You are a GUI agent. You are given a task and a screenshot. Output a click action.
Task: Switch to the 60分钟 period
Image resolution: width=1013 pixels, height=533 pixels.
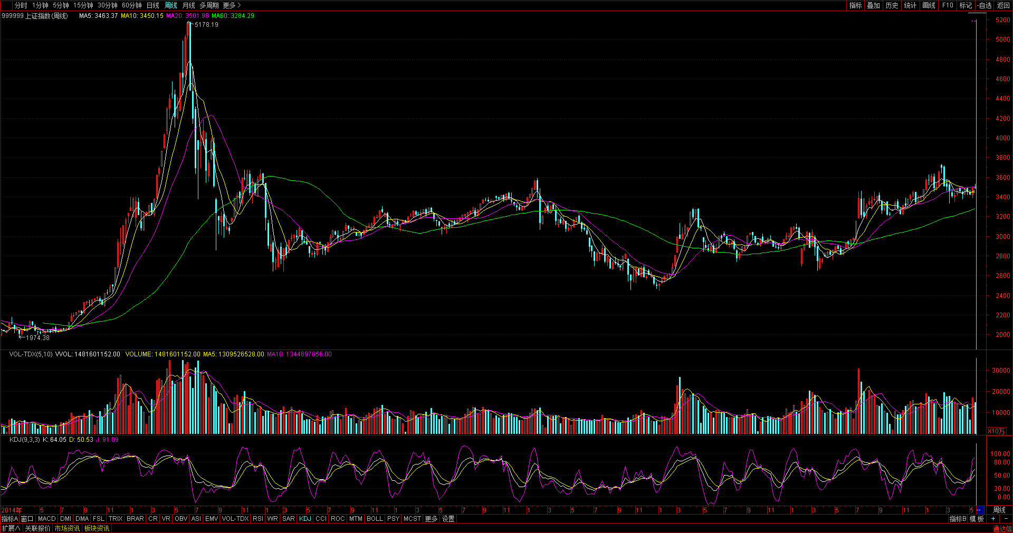tap(132, 5)
